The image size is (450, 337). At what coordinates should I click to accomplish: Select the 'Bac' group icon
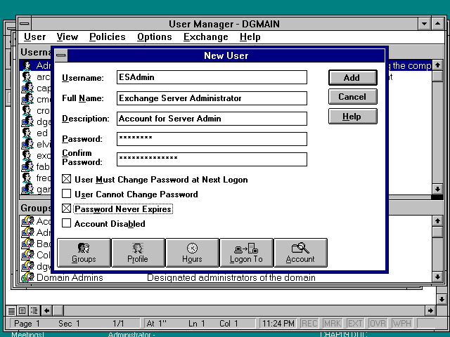pyautogui.click(x=28, y=244)
